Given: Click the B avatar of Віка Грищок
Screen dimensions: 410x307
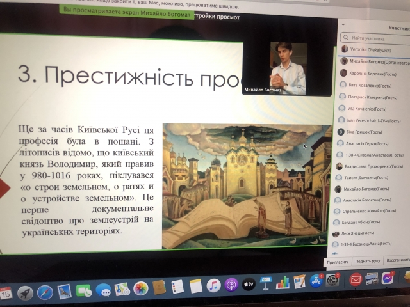Looking at the screenshot, I should point(341,132).
